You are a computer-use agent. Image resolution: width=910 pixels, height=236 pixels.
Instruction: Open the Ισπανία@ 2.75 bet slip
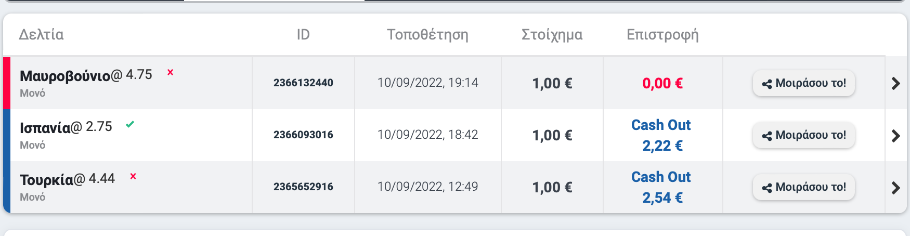point(66,127)
